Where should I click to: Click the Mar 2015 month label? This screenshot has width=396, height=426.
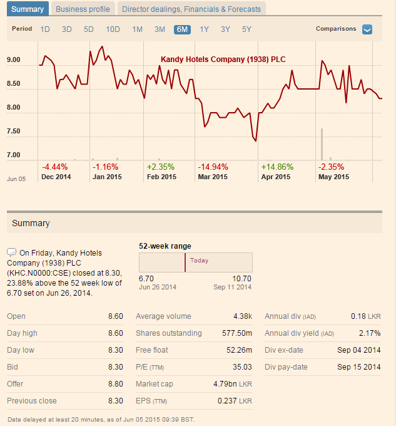213,177
